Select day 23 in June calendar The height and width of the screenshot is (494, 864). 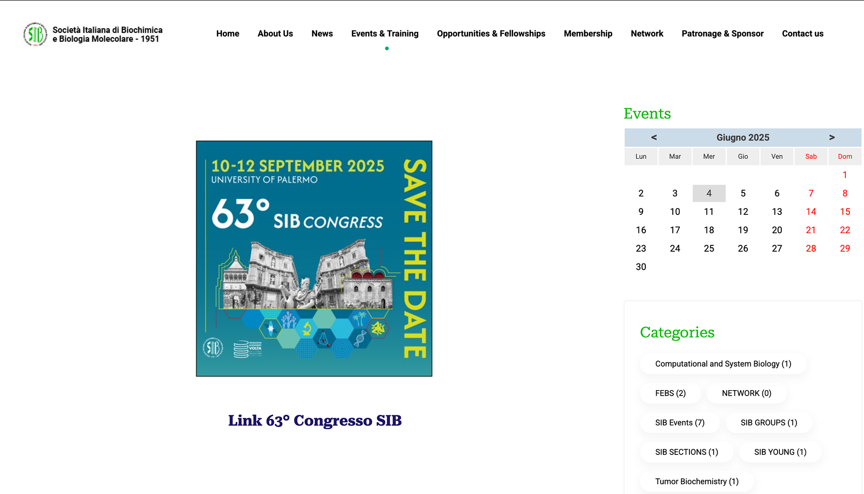pos(641,249)
